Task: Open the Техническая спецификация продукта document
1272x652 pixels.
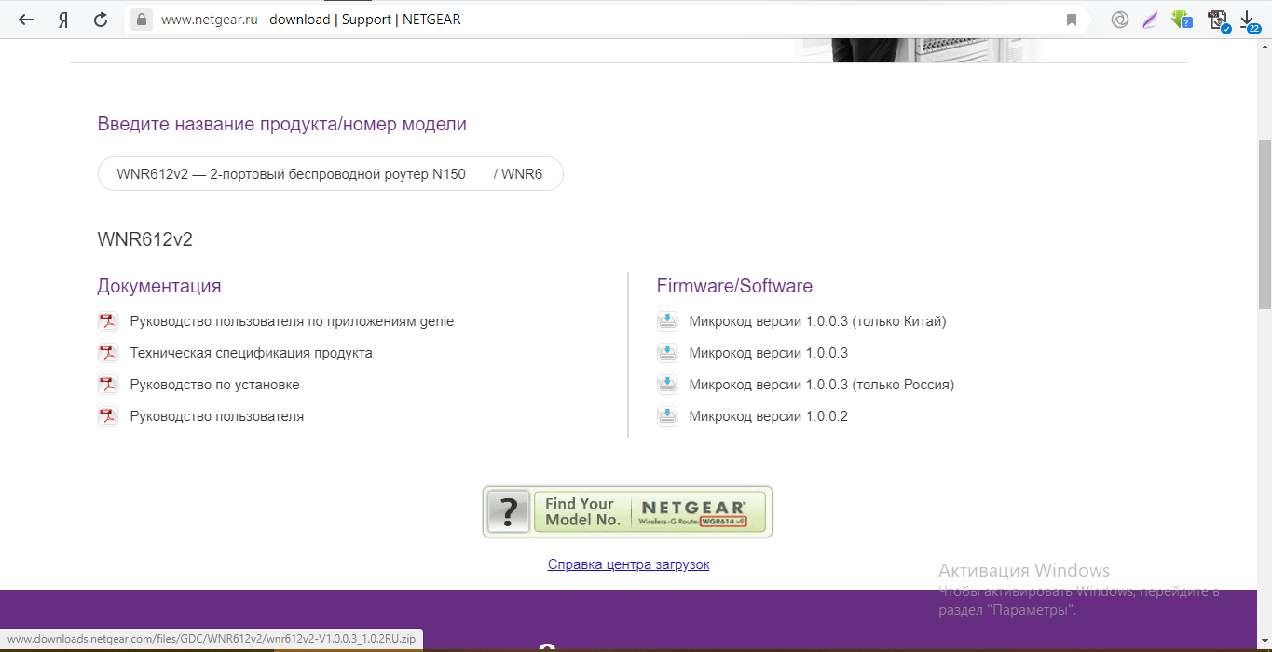Action: tap(251, 353)
